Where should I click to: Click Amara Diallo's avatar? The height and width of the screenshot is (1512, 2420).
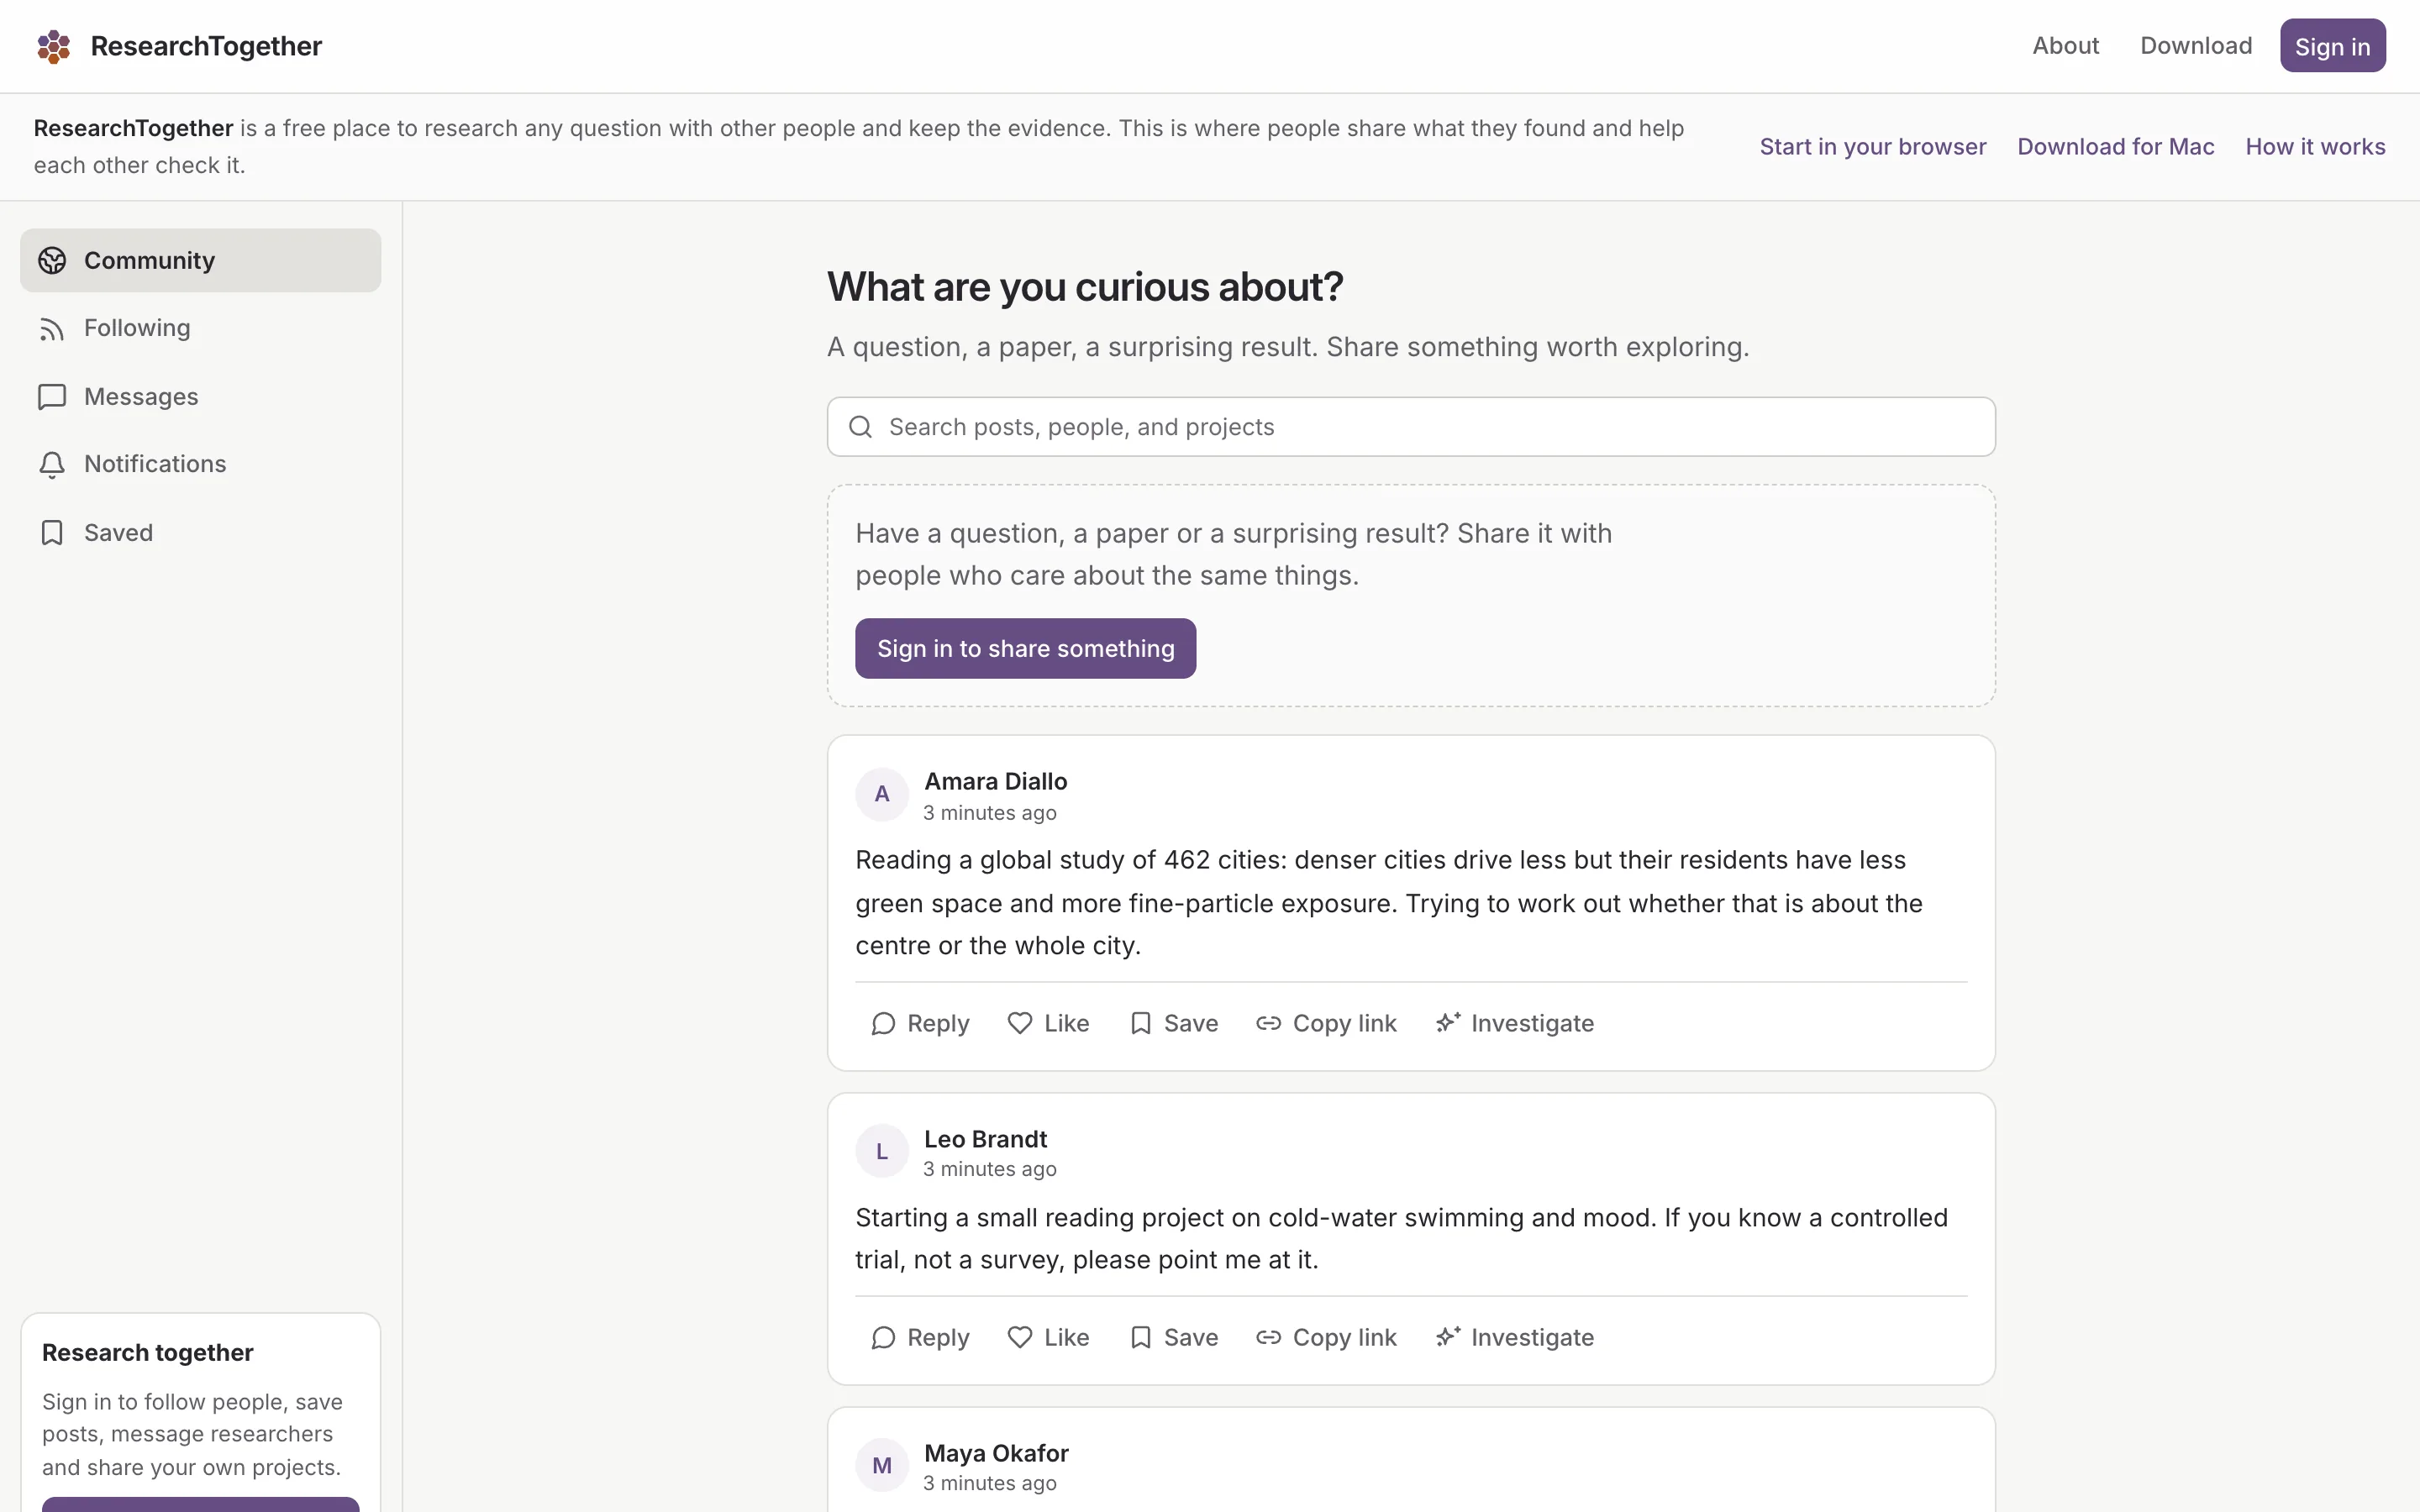coord(881,794)
